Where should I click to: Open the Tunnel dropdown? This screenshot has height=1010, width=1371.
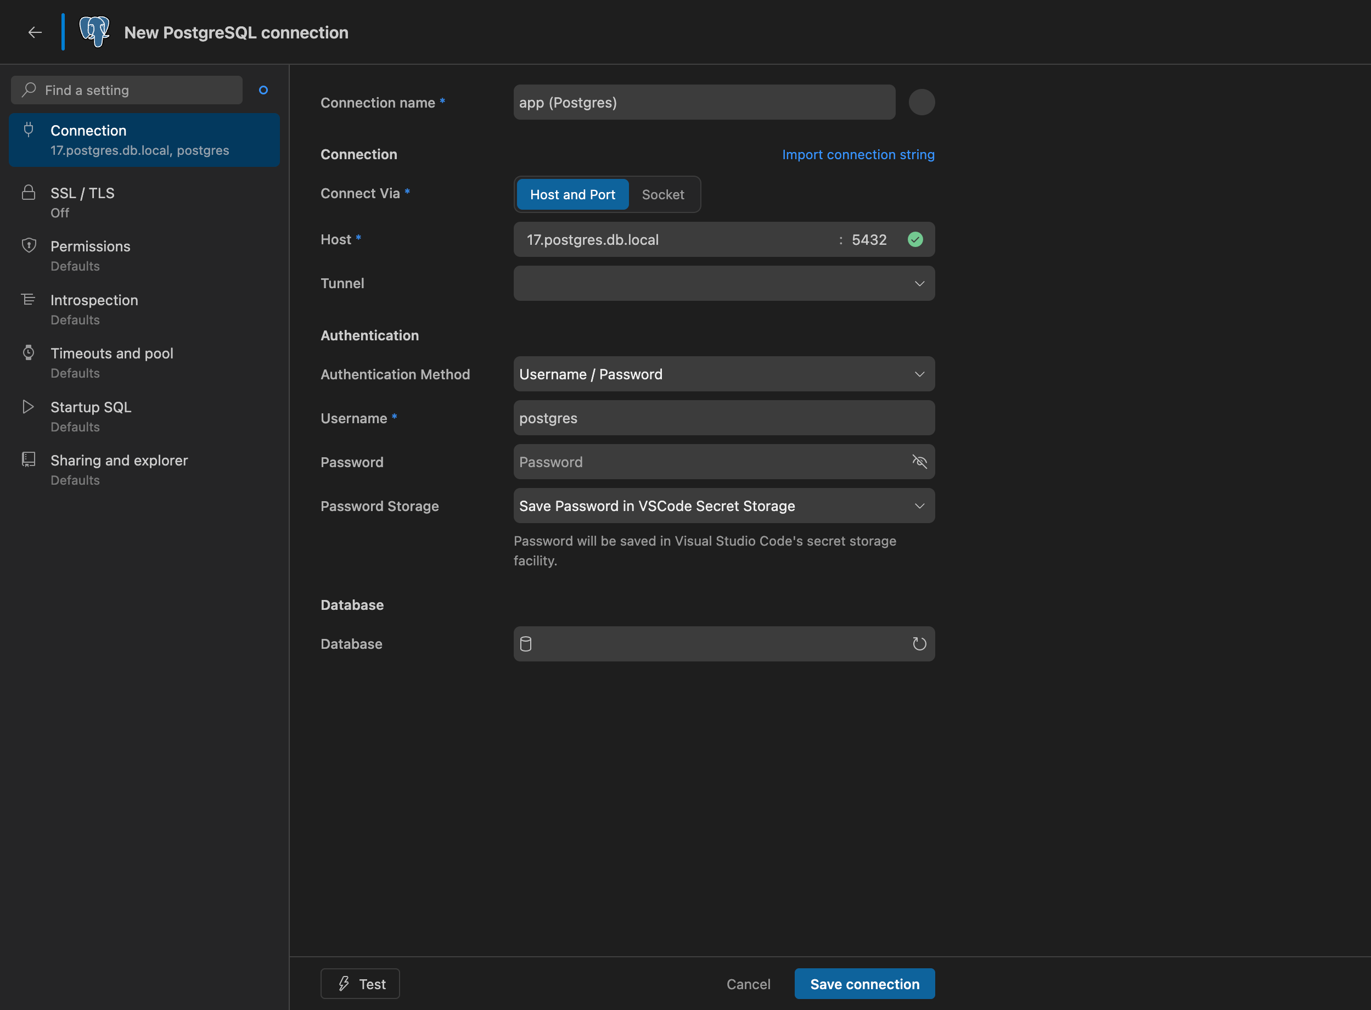tap(724, 283)
